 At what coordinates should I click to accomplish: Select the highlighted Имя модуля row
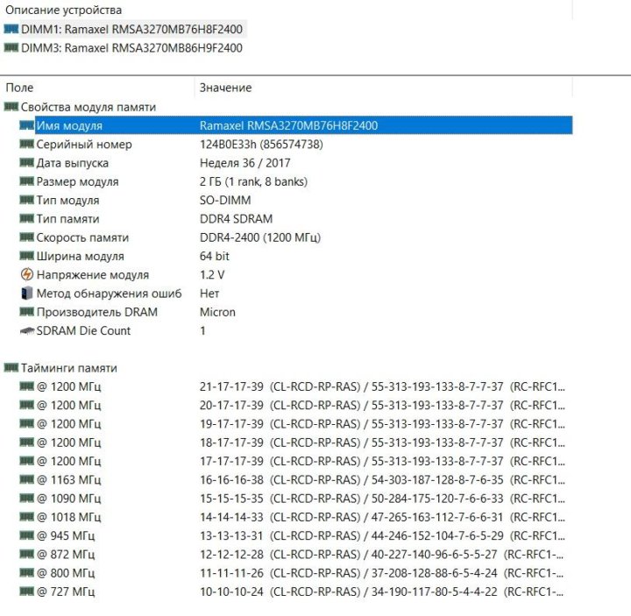(303, 125)
